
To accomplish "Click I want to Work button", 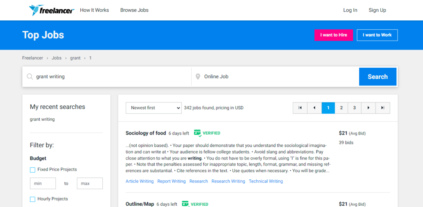I will point(377,35).
